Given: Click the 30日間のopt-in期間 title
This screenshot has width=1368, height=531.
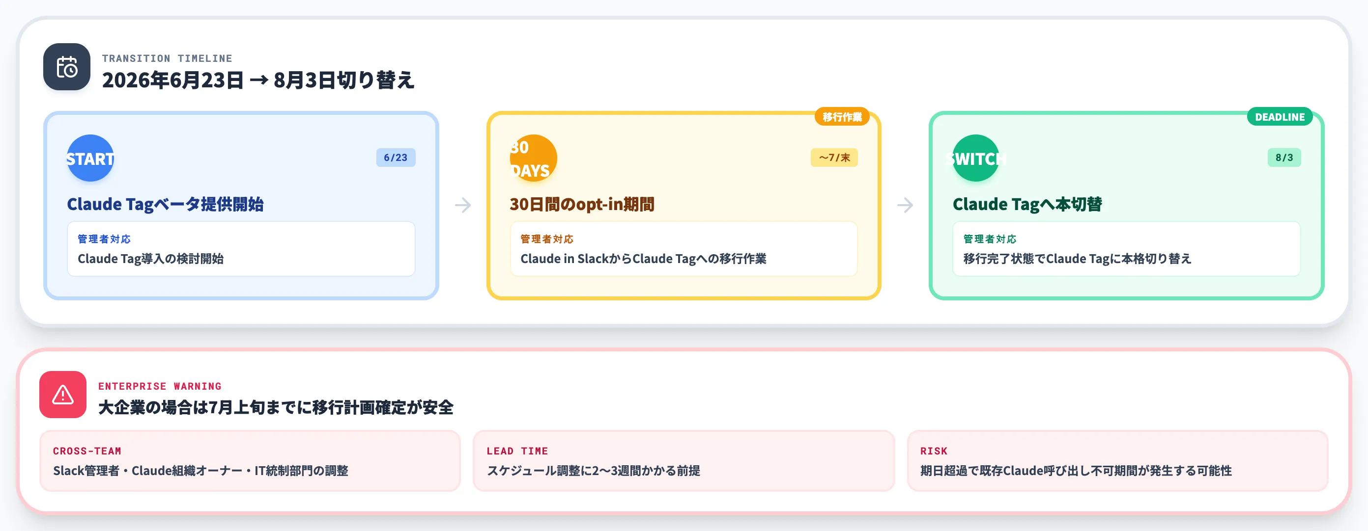Looking at the screenshot, I should tap(582, 204).
